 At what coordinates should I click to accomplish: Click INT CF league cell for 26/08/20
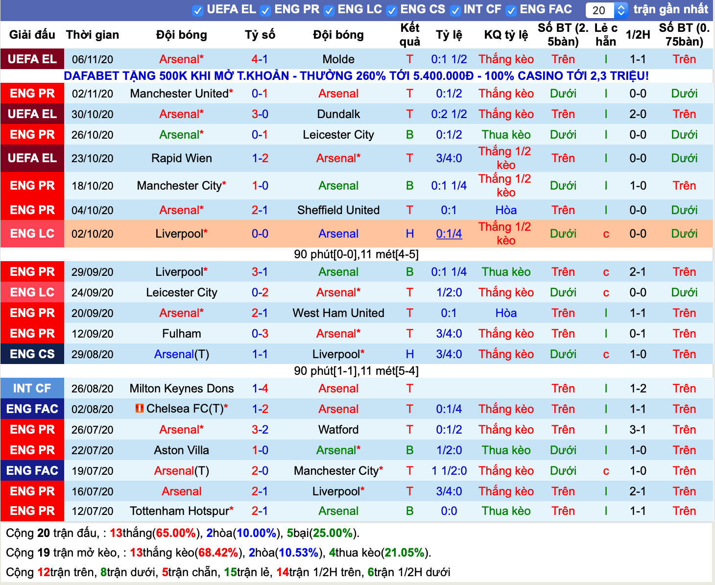click(32, 388)
